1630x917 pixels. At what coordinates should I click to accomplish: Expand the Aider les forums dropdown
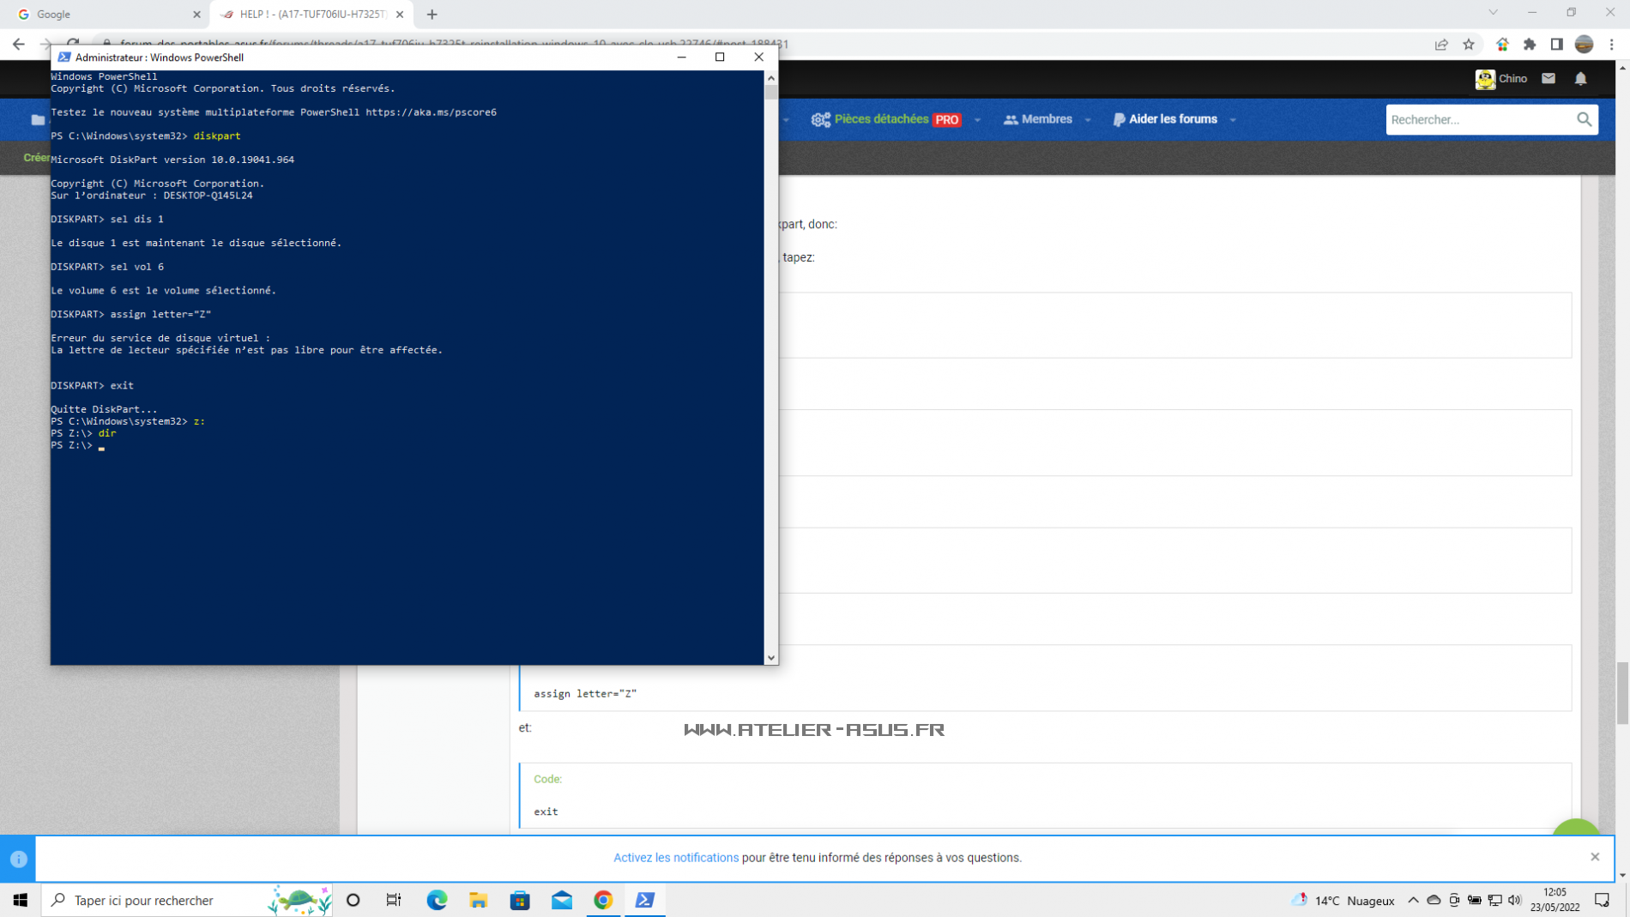click(x=1233, y=120)
